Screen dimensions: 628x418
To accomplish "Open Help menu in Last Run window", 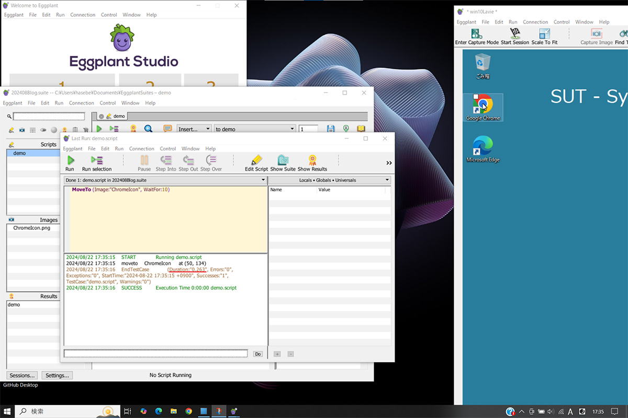I will point(210,149).
